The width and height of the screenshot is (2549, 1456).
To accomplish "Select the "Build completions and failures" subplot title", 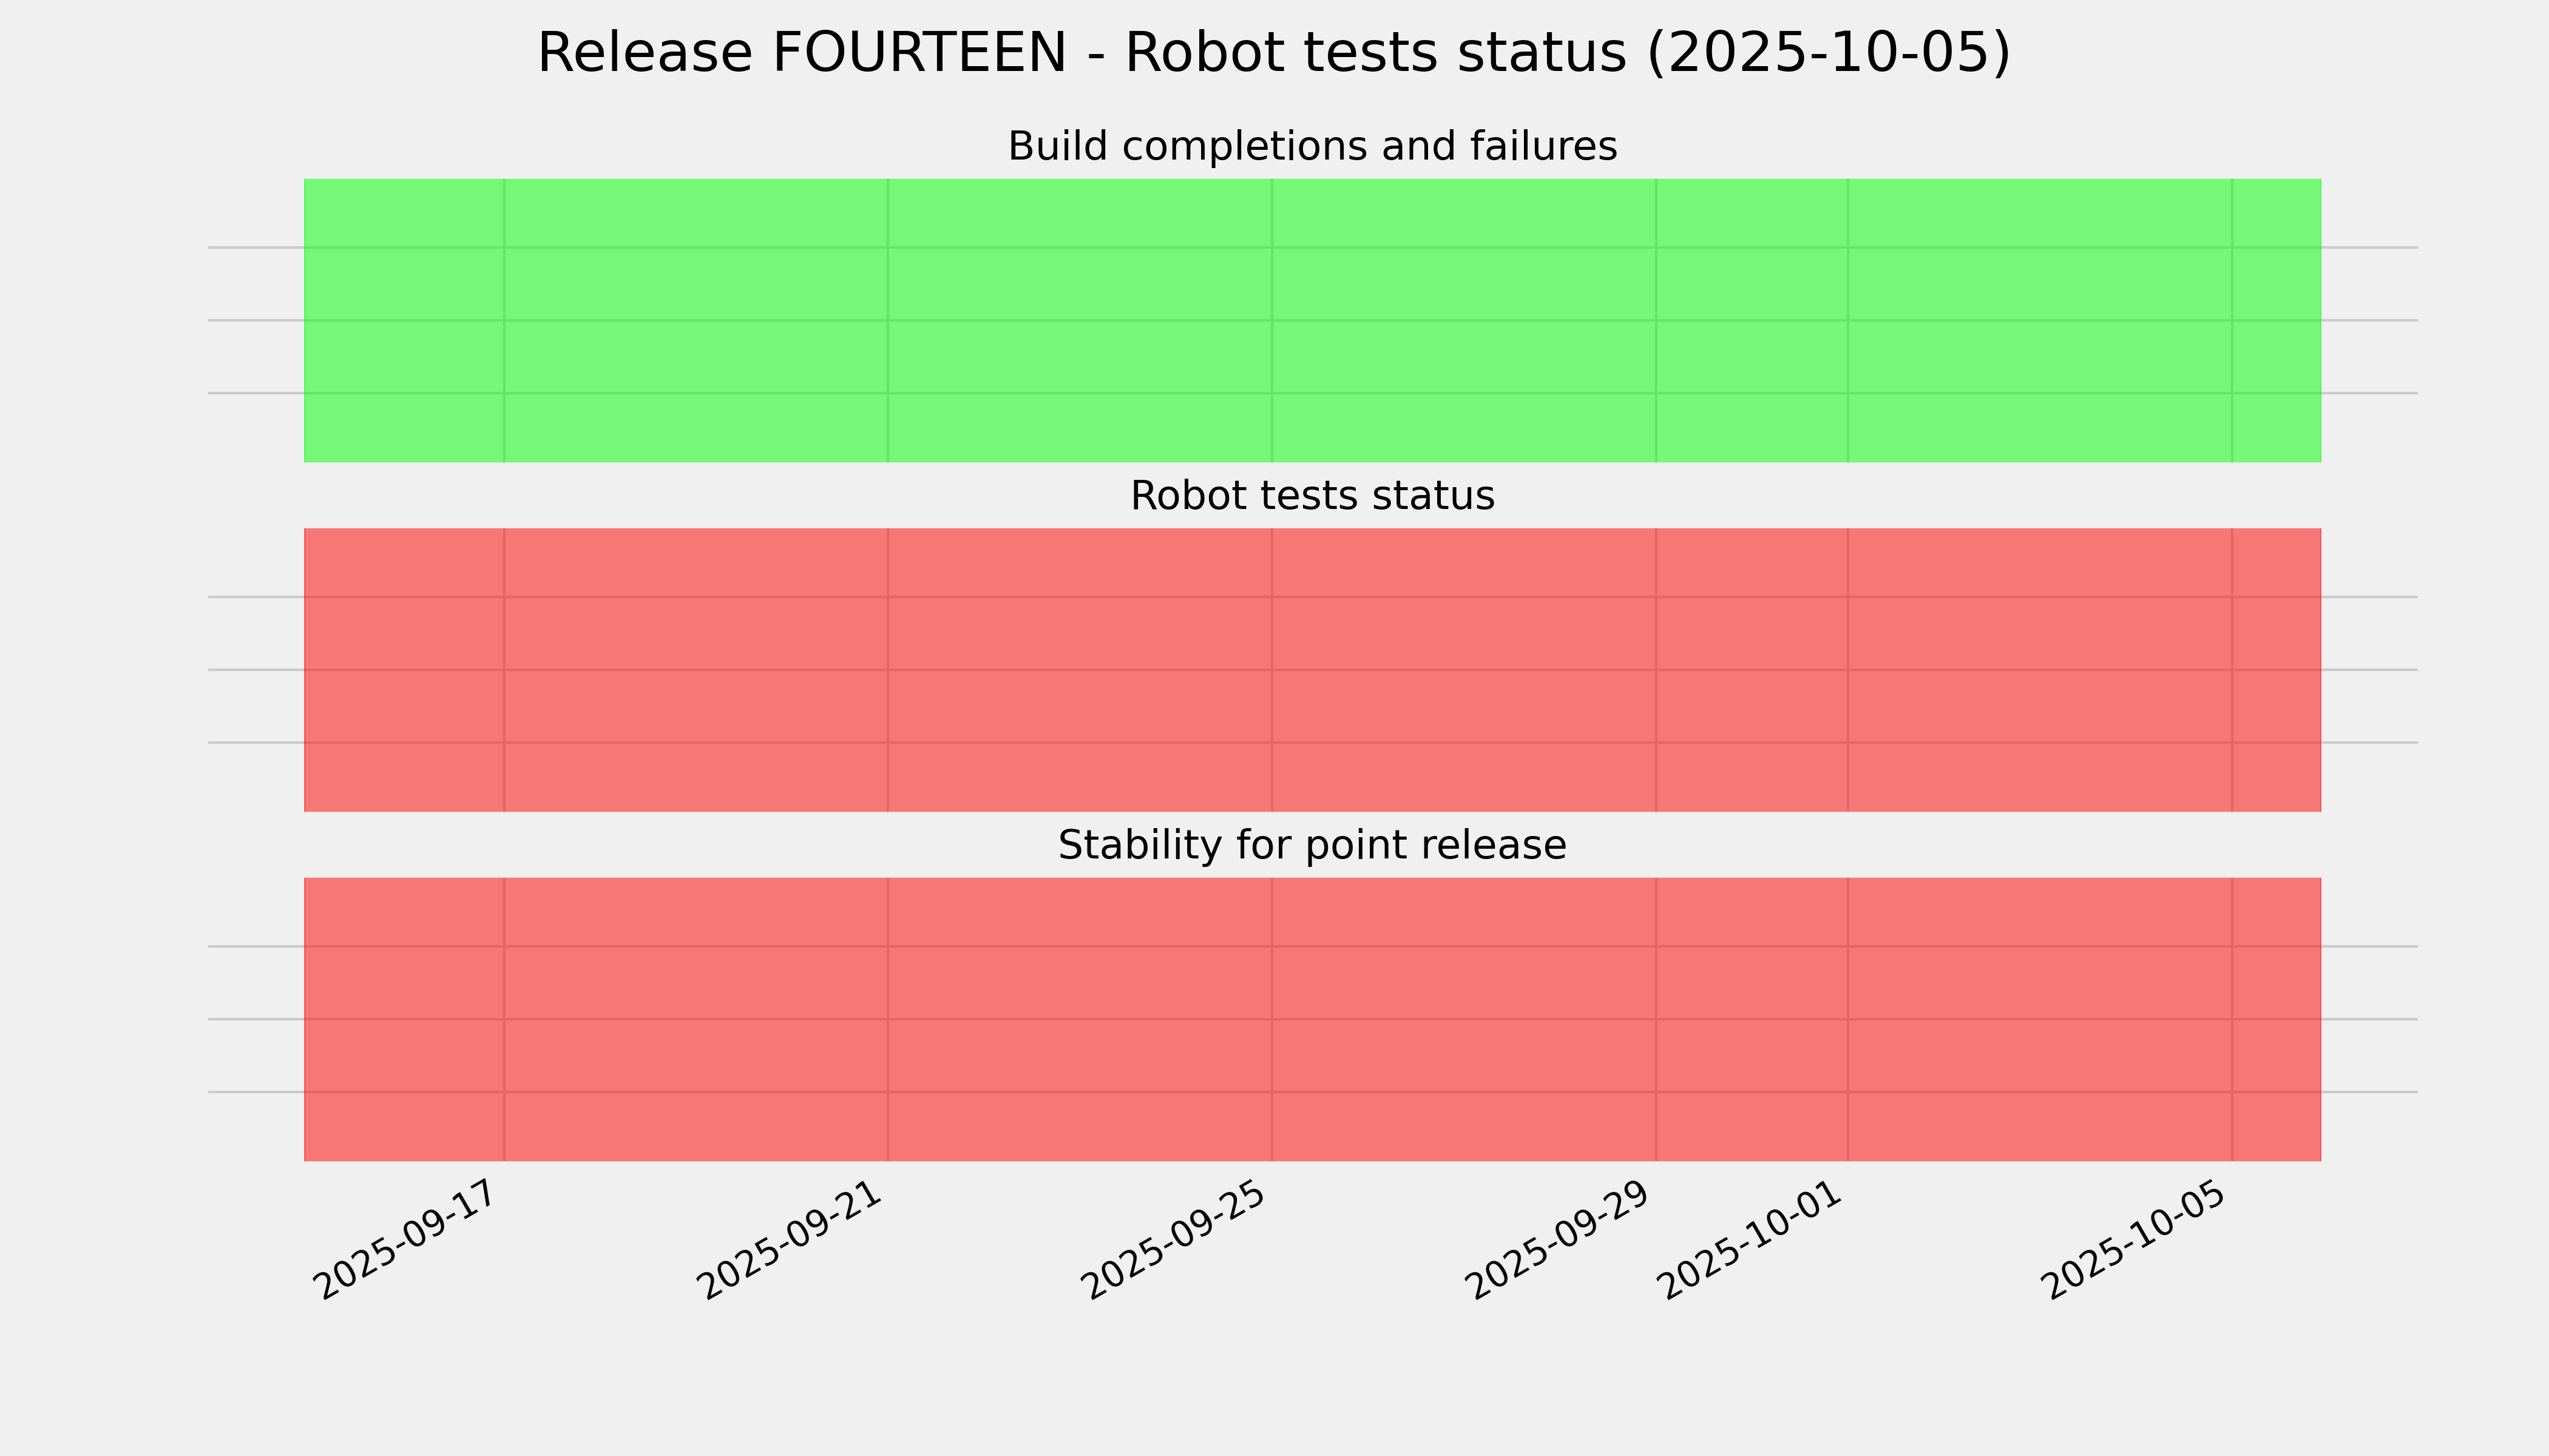I will coord(1312,147).
